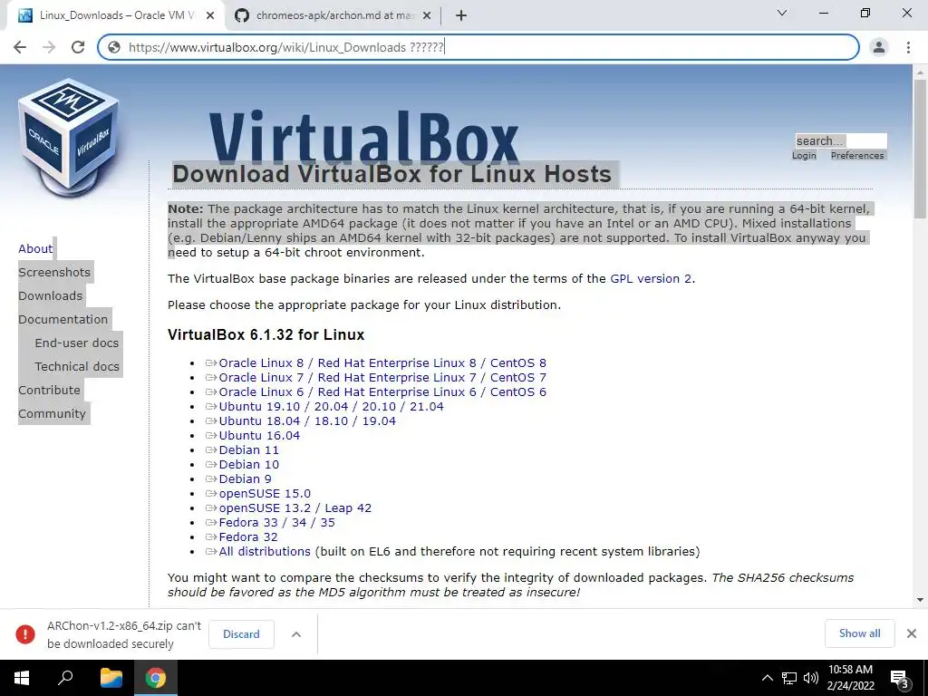Click the scrollbar down arrow
Screen dimensions: 928x696
tap(919, 600)
